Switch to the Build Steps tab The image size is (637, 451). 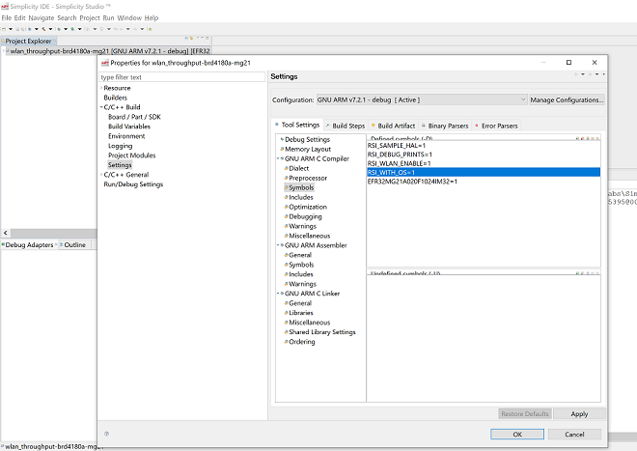pyautogui.click(x=348, y=126)
